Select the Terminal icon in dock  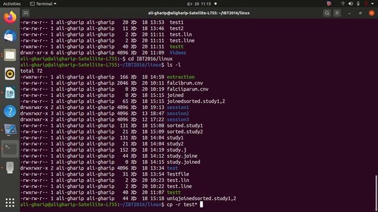tap(10, 149)
